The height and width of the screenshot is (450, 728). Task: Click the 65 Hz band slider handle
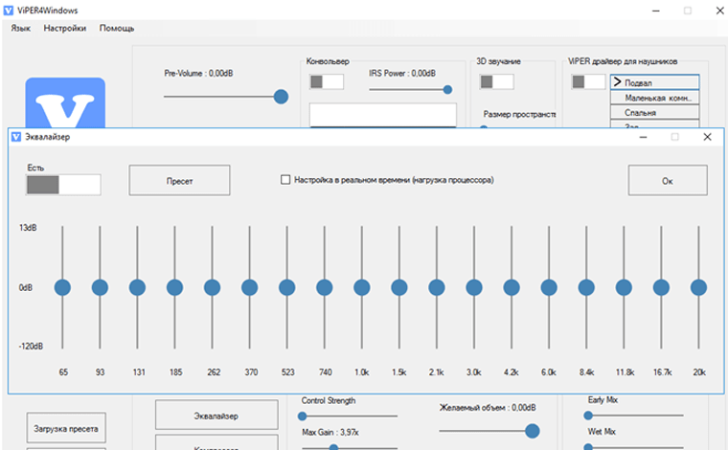pos(62,287)
